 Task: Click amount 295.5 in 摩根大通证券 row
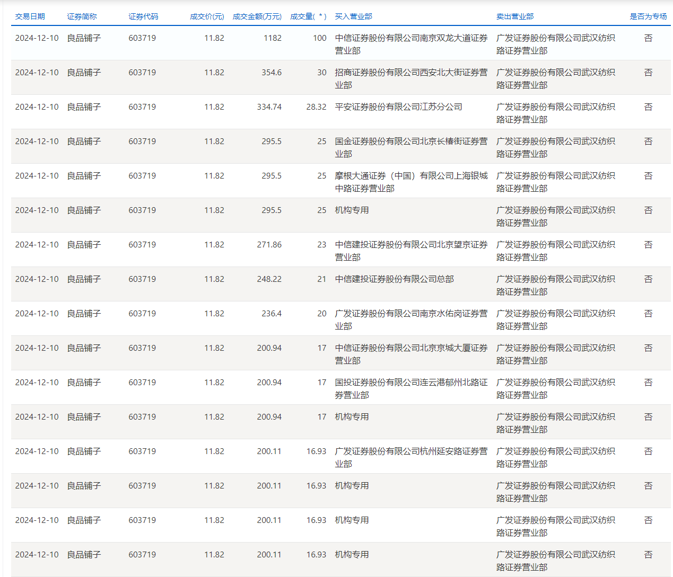click(272, 176)
